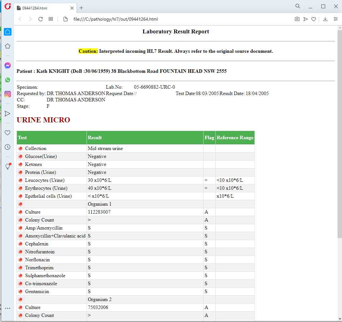Click the Norfloxacin test name
Image resolution: width=342 pixels, height=322 pixels.
point(37,260)
